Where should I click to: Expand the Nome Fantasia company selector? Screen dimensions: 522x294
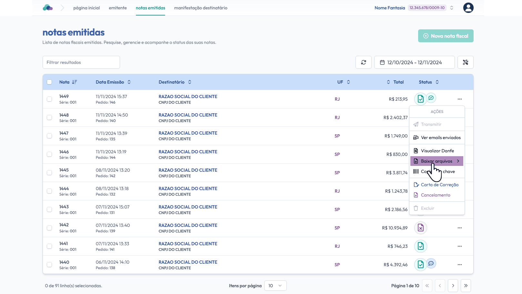(x=451, y=8)
